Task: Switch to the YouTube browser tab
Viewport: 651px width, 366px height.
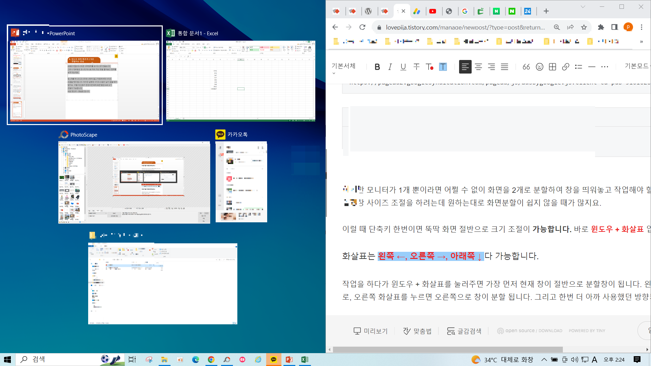Action: [433, 11]
